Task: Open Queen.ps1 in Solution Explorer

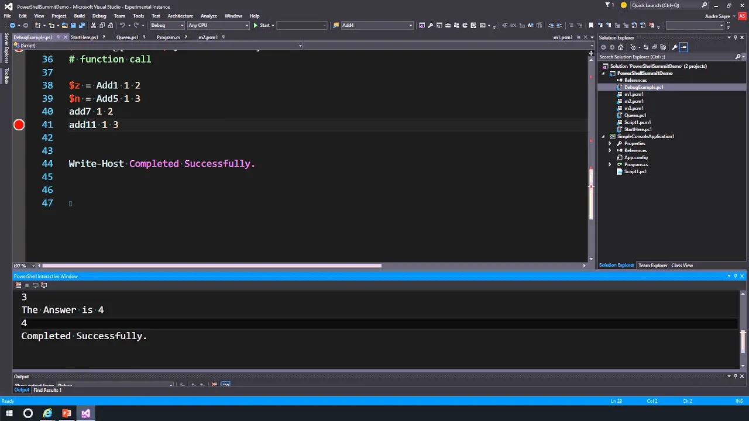Action: click(x=635, y=115)
